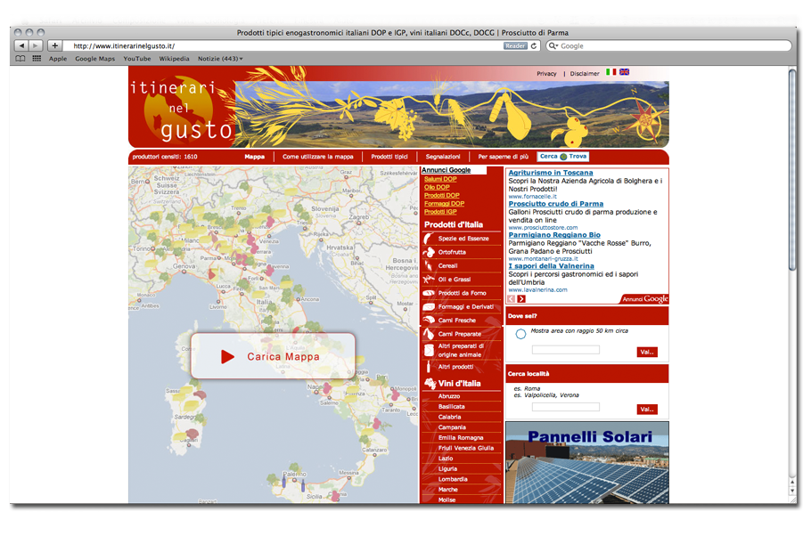Open the Vini d'Italia grape icon

[x=431, y=381]
